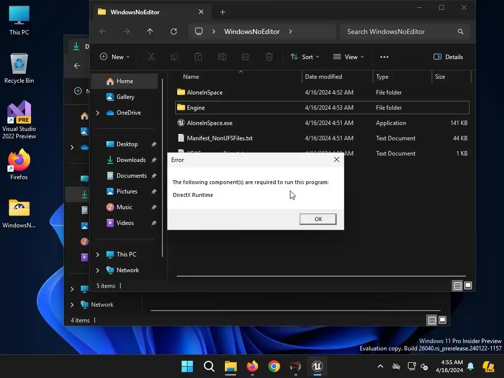
Task: Click the Search WindowsNoEditor field
Action: [x=405, y=31]
